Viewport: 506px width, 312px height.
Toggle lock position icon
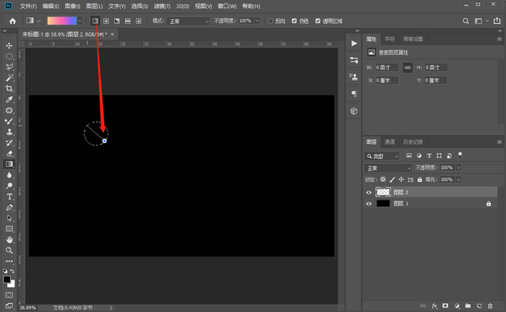[x=401, y=180]
